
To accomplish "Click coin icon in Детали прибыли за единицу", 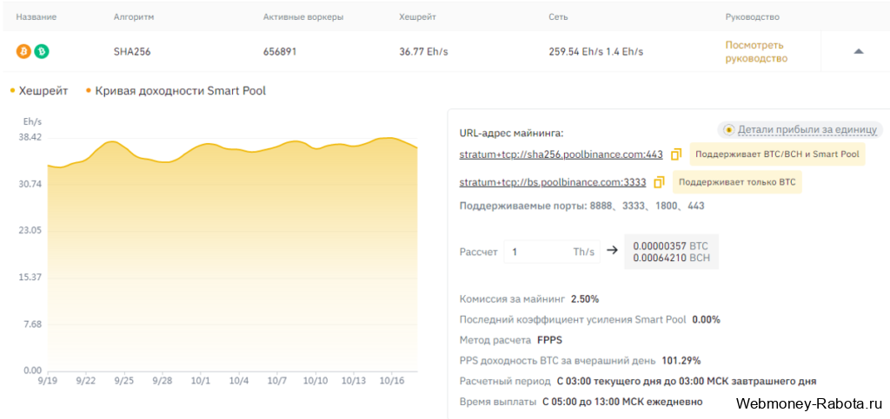I will click(x=728, y=129).
